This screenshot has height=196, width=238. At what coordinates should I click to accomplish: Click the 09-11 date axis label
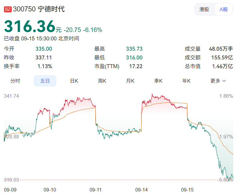pyautogui.click(x=96, y=190)
